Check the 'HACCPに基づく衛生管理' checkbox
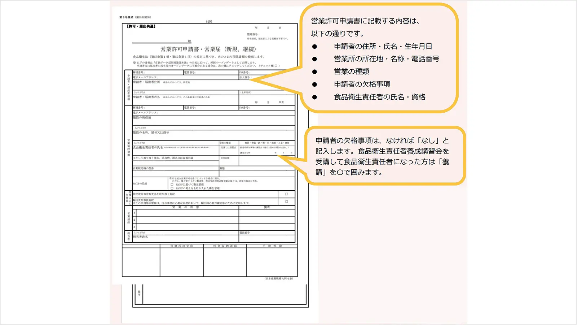Image resolution: width=577 pixels, height=325 pixels. 172,185
